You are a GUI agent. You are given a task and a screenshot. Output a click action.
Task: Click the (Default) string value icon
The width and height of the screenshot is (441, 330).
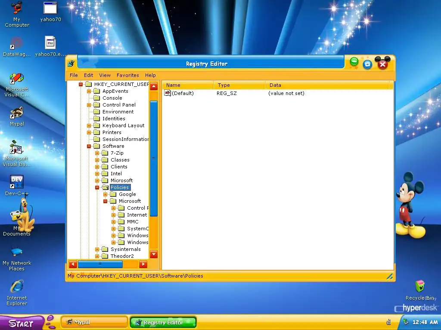[x=168, y=93]
